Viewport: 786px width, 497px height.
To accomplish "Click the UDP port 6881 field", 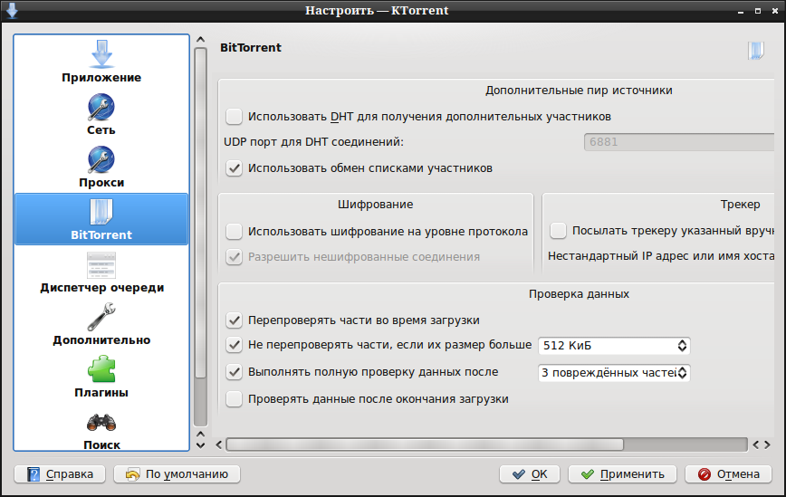I will 679,142.
